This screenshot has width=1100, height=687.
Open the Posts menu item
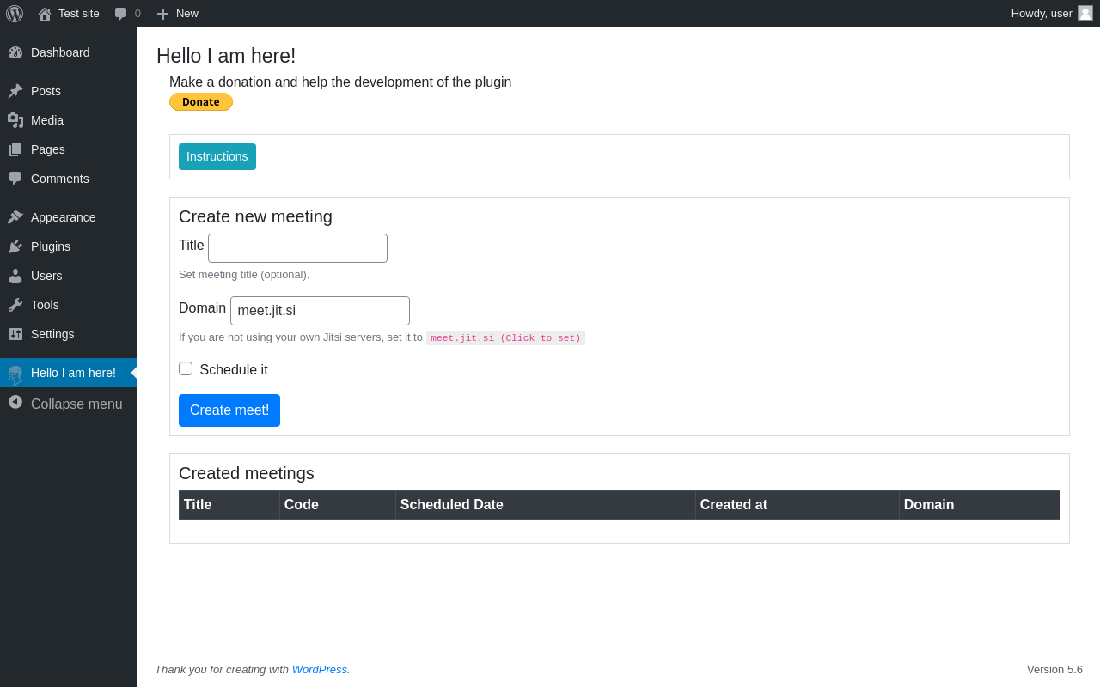[x=46, y=91]
